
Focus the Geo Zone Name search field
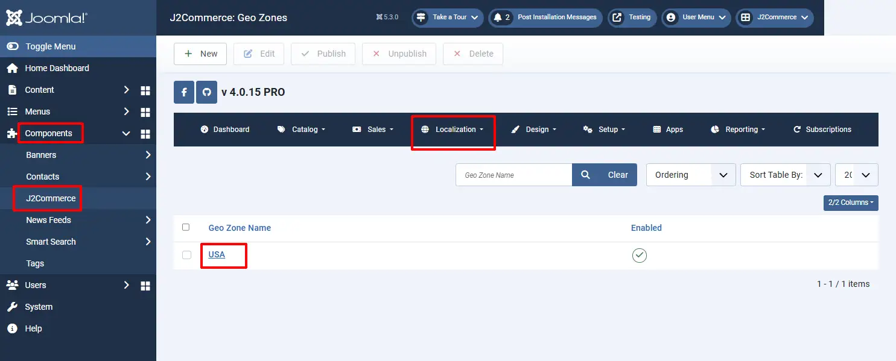[x=513, y=175]
